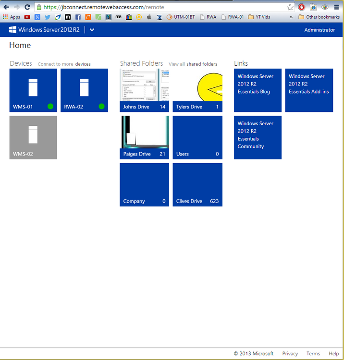Open the Chrome hamburger menu
344x360 pixels.
click(336, 7)
